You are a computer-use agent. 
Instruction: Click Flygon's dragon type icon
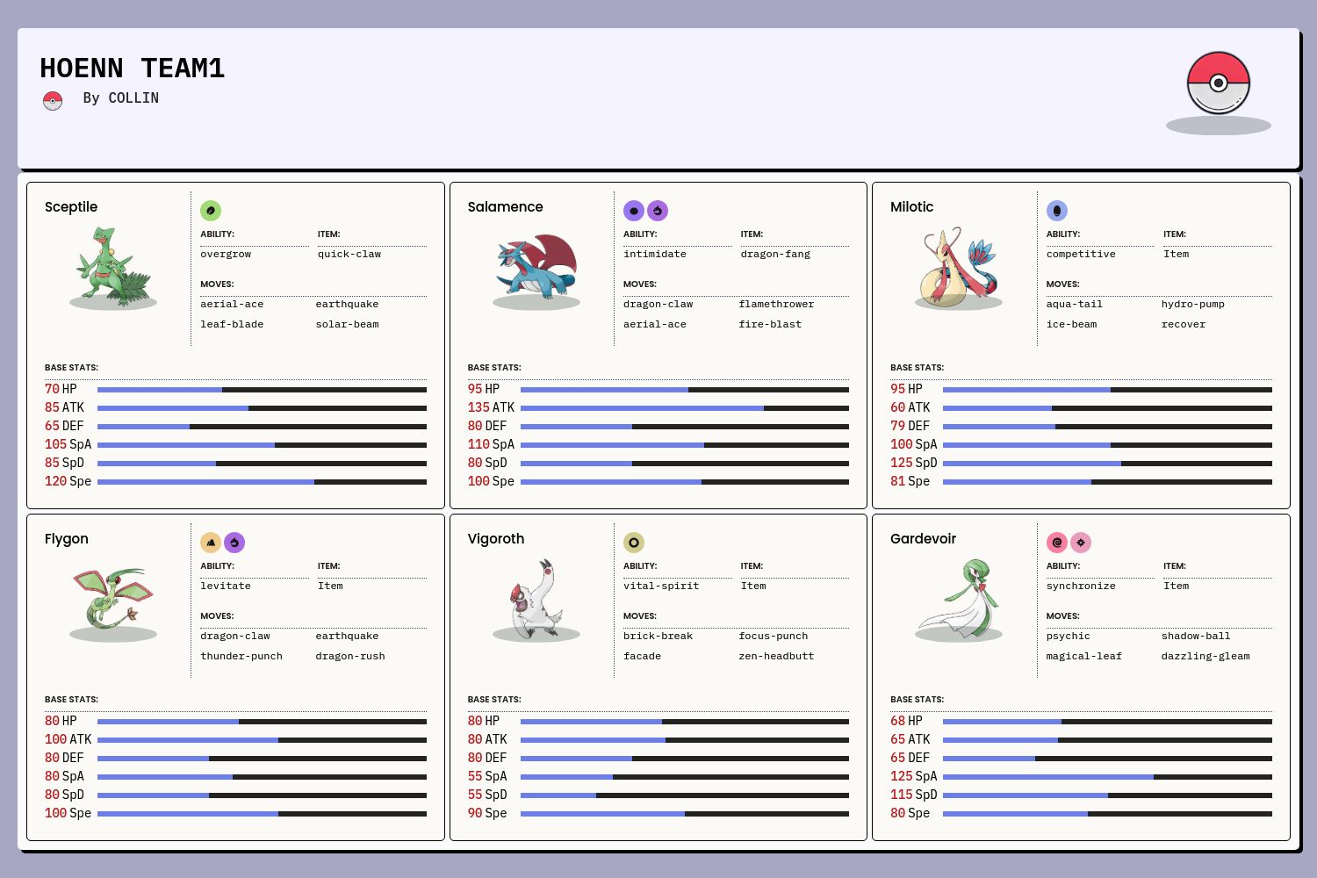[234, 543]
